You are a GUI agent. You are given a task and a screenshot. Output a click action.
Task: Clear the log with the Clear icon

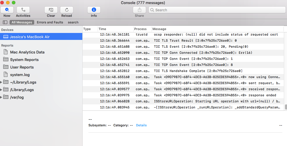(51, 10)
